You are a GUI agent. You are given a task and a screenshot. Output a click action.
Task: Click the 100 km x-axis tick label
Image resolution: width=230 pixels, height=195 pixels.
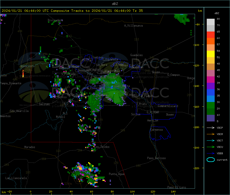[132, 191]
